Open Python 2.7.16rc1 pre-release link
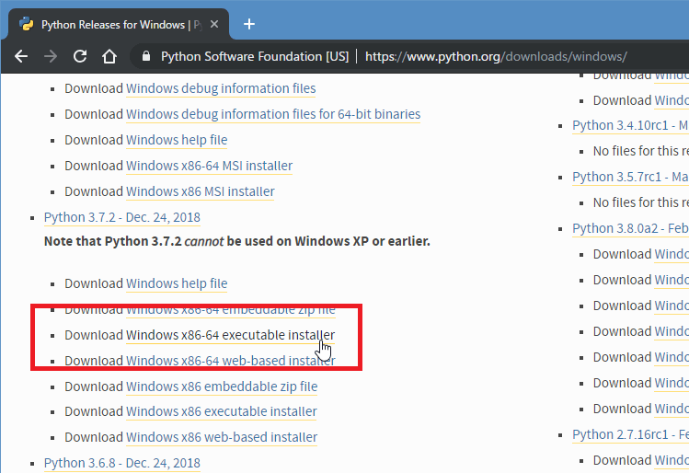Viewport: 689px width, 473px height. click(629, 434)
